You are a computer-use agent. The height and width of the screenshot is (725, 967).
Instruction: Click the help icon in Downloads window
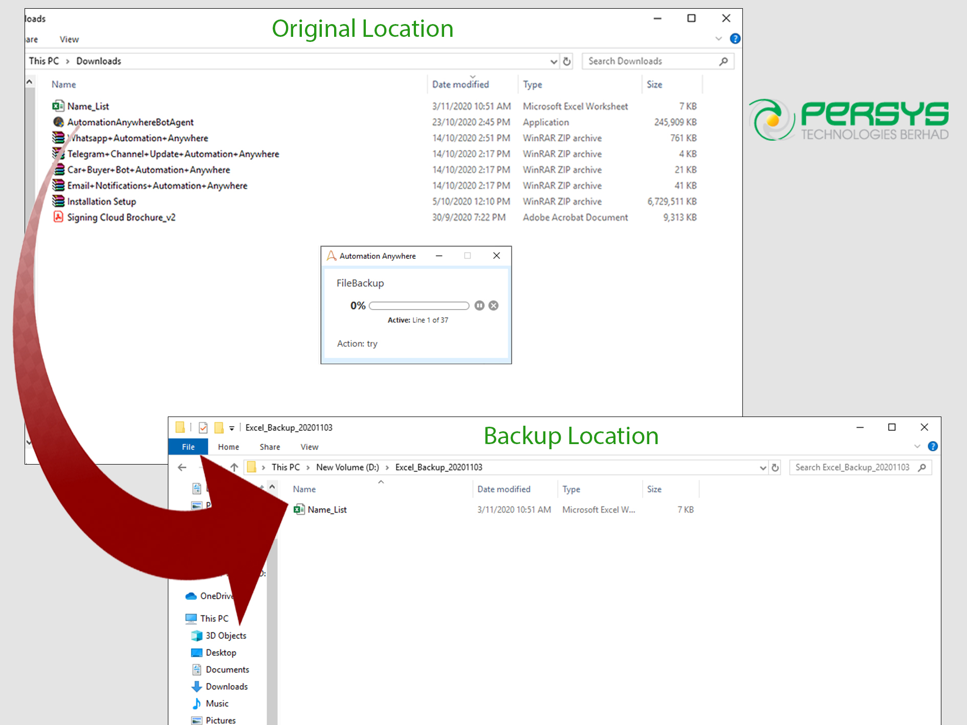[x=735, y=39]
